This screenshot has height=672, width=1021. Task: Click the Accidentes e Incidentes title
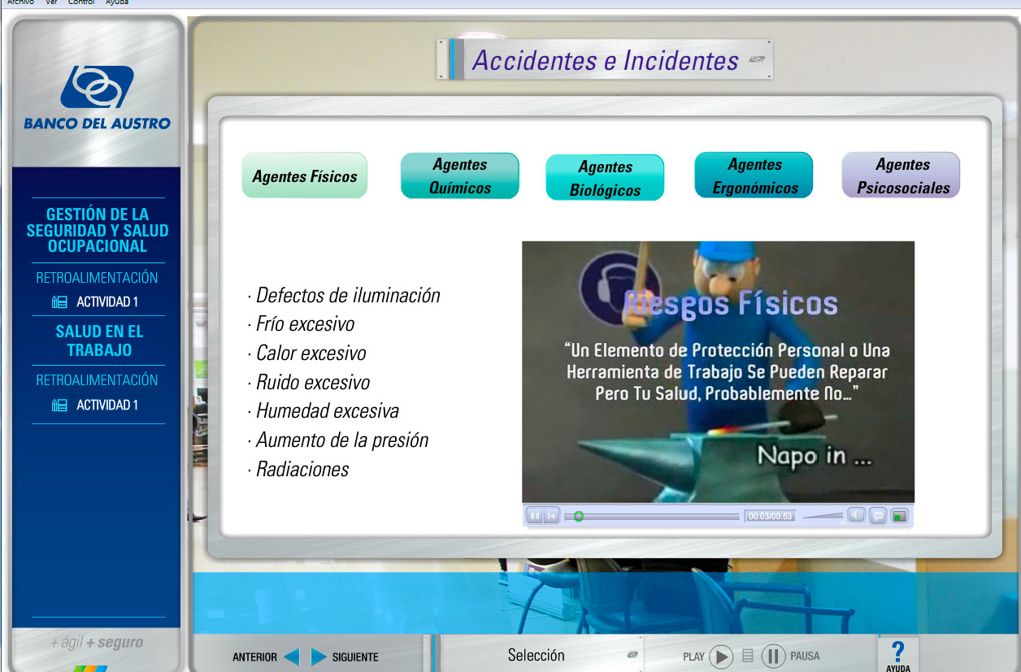(x=606, y=60)
